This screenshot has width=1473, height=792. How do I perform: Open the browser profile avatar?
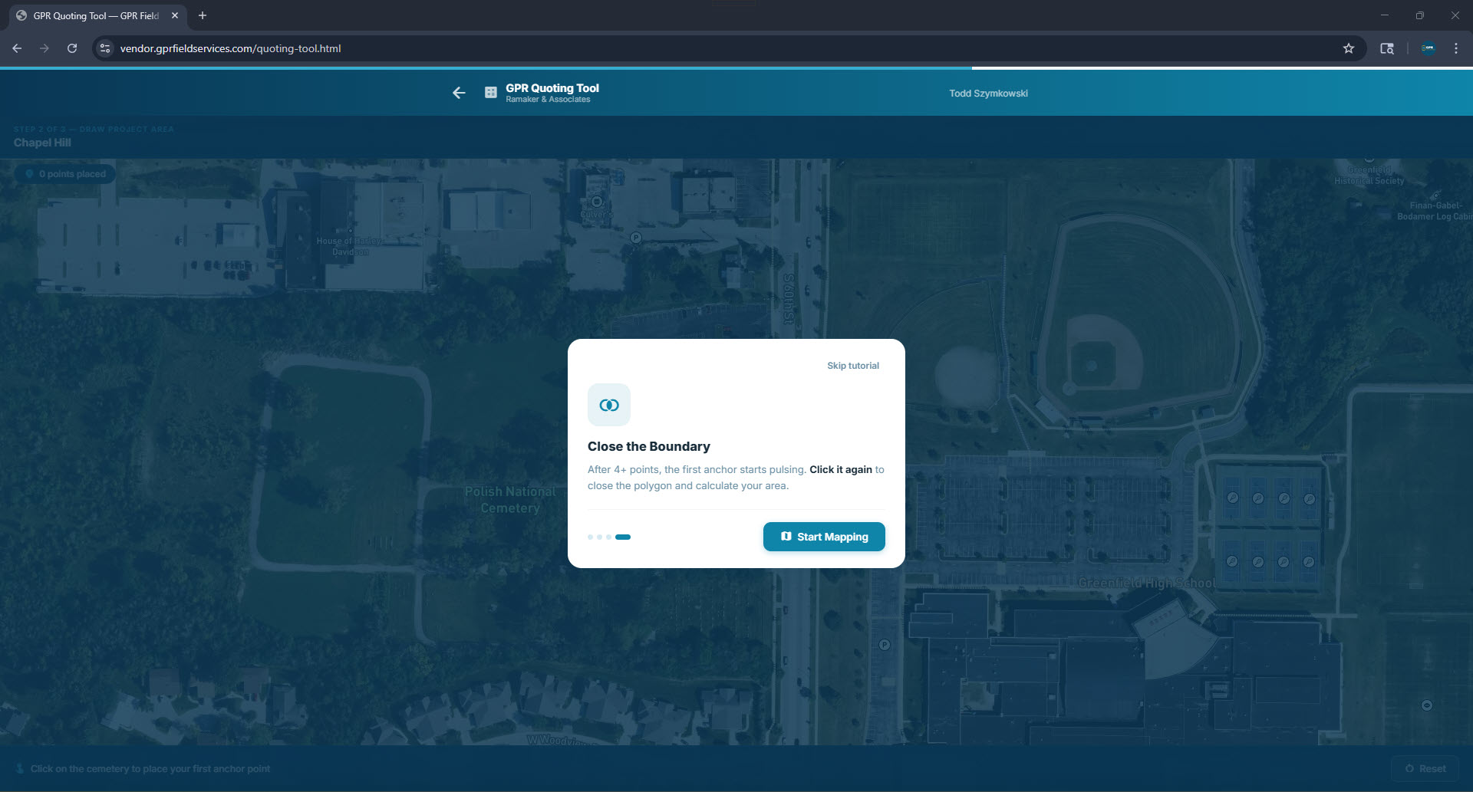point(1428,48)
